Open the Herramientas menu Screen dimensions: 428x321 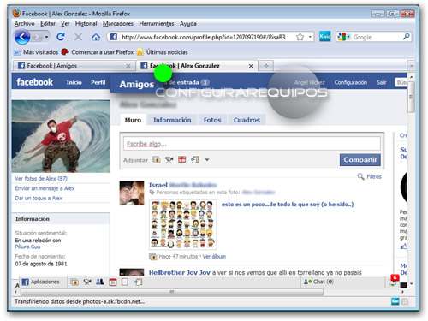pyautogui.click(x=157, y=24)
